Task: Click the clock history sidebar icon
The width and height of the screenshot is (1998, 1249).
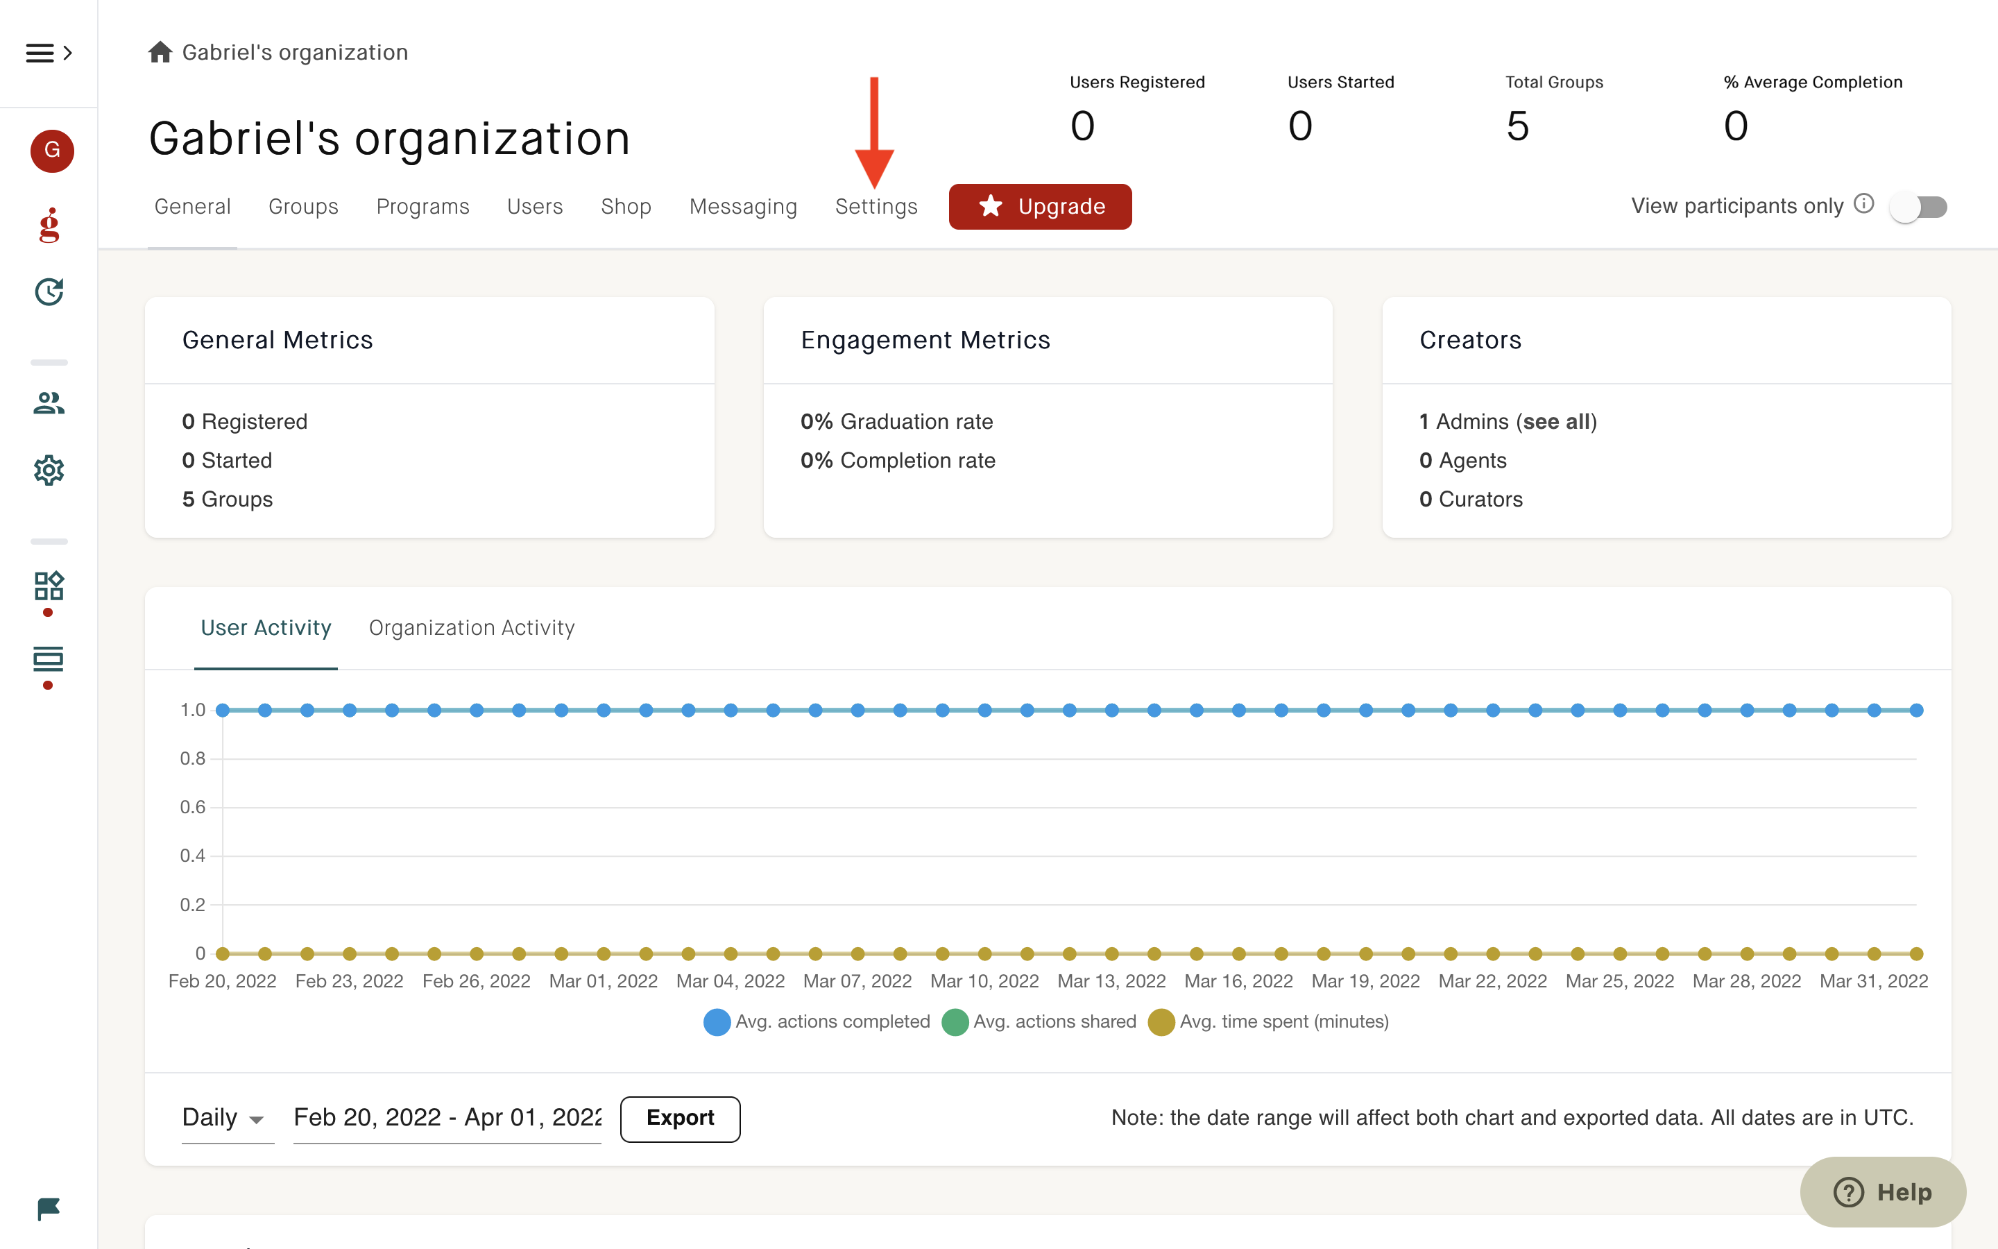Action: pos(49,291)
